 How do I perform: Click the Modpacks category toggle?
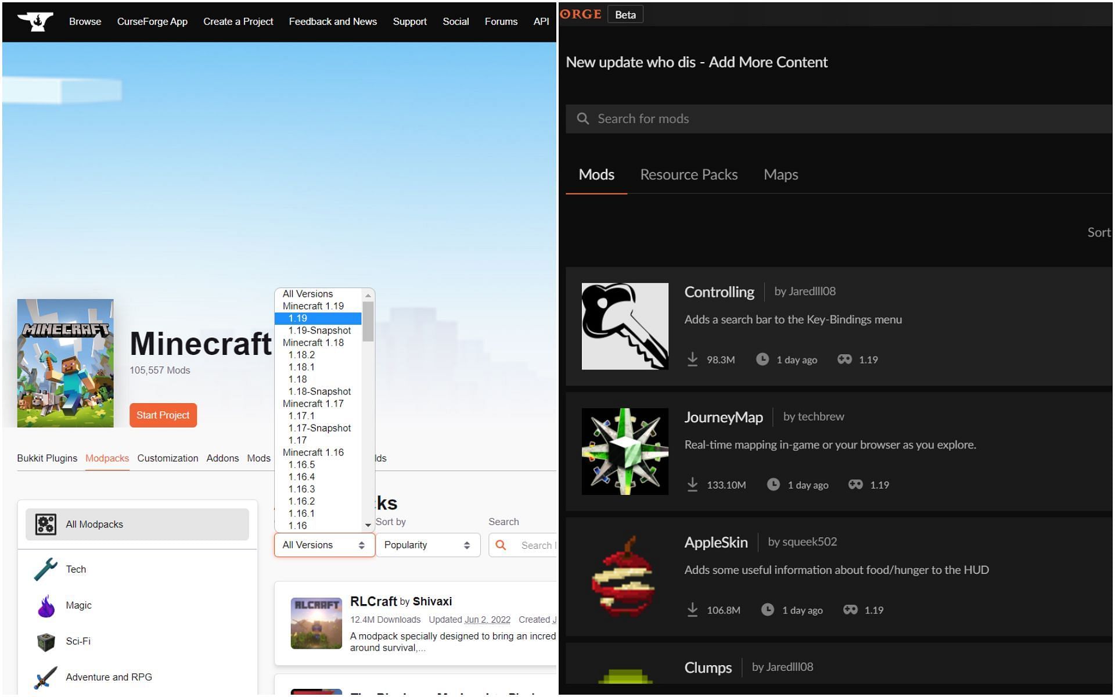(x=107, y=457)
